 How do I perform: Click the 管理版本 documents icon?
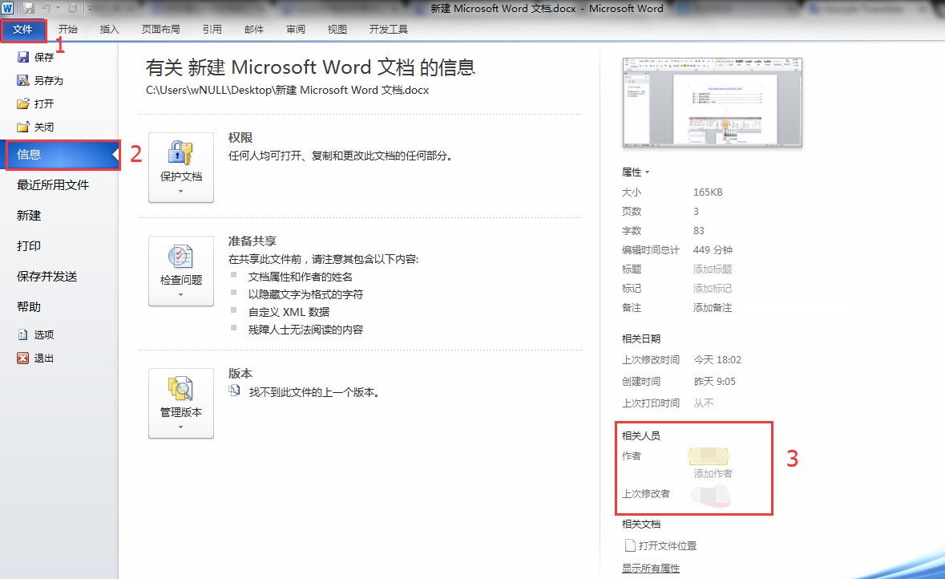(180, 388)
